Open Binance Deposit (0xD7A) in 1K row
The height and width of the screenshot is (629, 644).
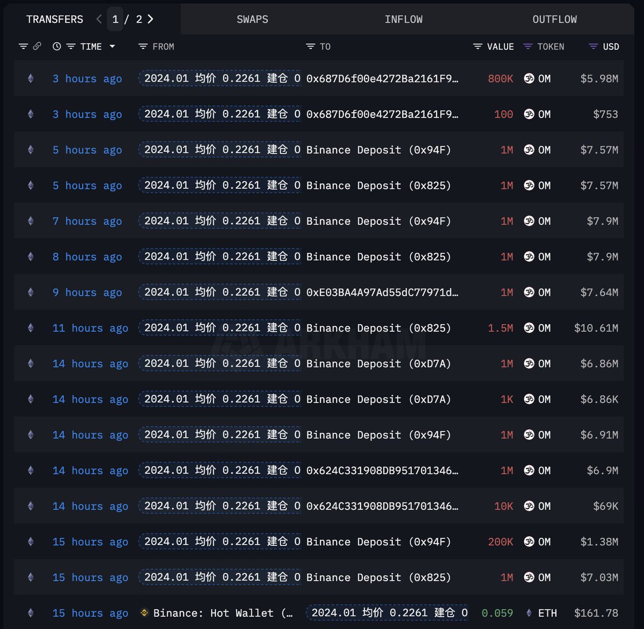(x=378, y=399)
